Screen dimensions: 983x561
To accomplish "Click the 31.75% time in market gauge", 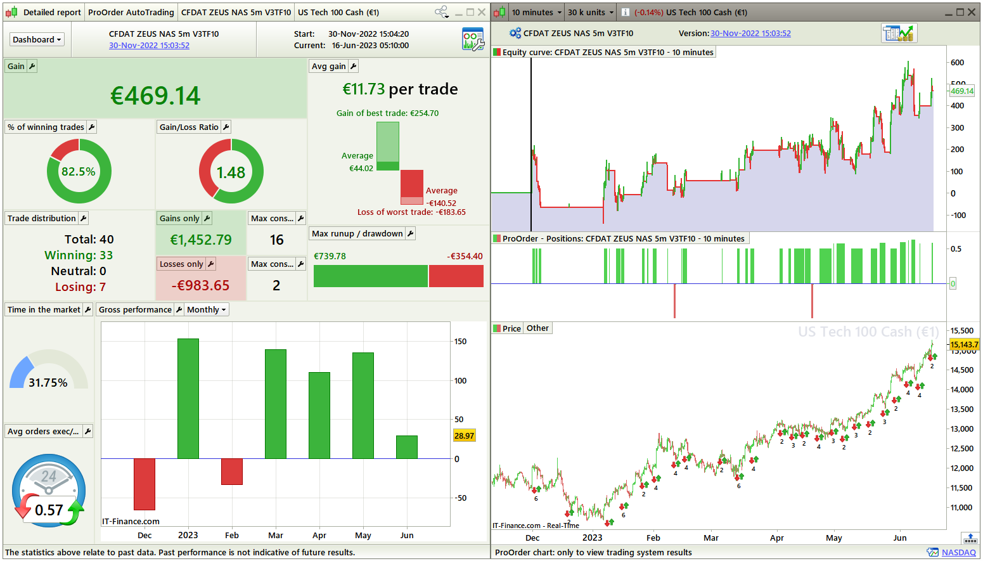I will click(48, 370).
